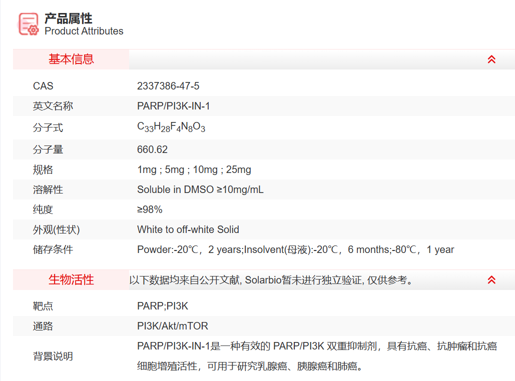Click White to off-white Solid appearance text

188,229
